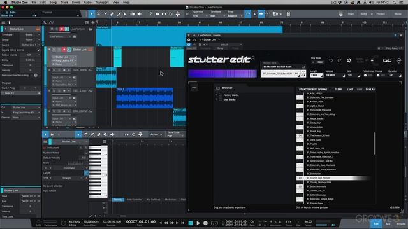The height and width of the screenshot is (229, 408).
Task: Toggle Layers follow events checkbox
Action: tap(39, 50)
